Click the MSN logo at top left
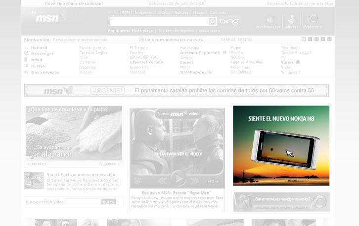This screenshot has width=359, height=226. pos(48,18)
